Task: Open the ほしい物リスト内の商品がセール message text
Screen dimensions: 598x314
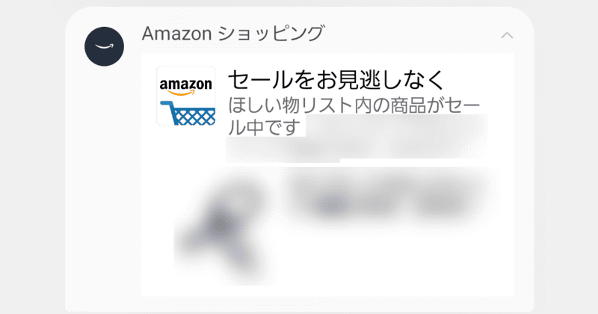Action: (x=354, y=105)
